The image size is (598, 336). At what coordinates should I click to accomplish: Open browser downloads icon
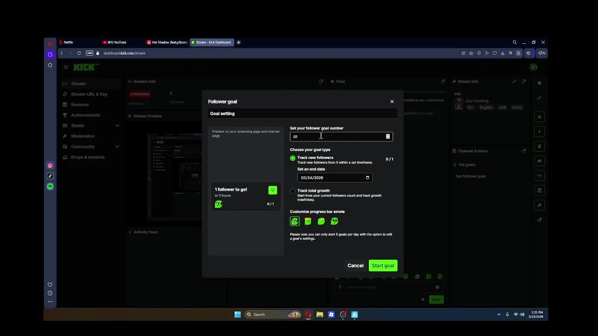click(502, 53)
